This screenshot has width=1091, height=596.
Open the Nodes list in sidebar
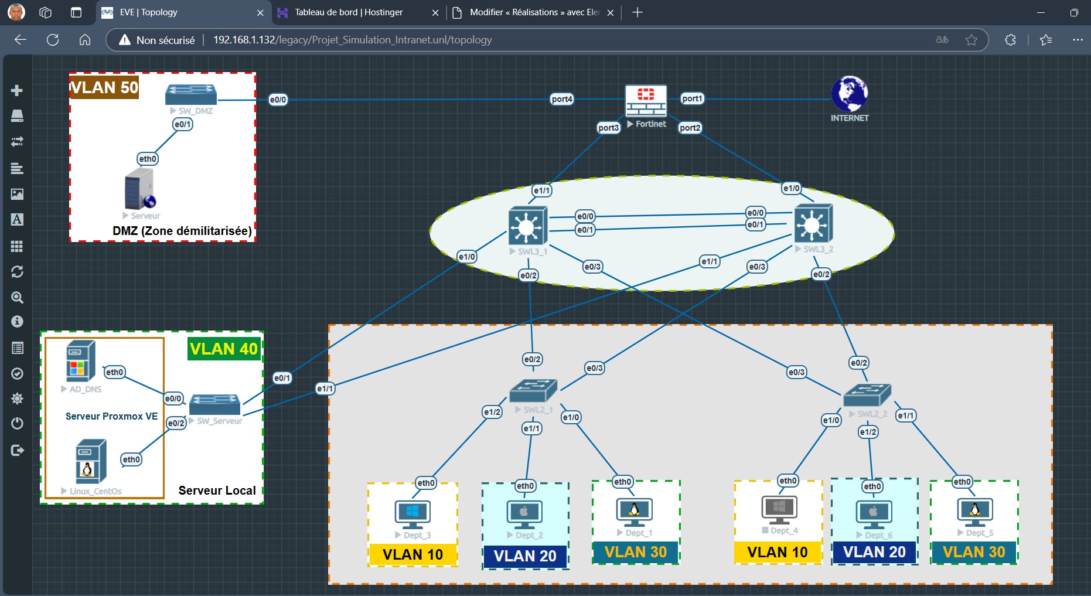click(17, 116)
